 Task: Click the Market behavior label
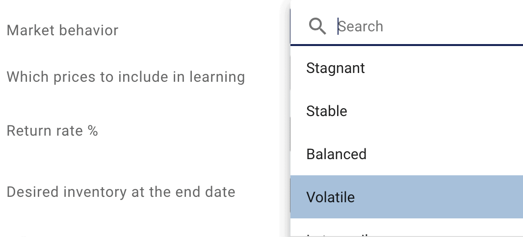pyautogui.click(x=62, y=30)
